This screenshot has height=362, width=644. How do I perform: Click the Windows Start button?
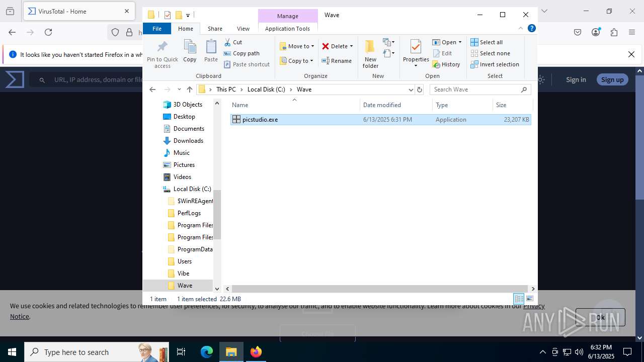tap(12, 352)
